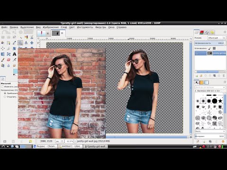The width and height of the screenshot is (227, 170).
Task: Open the Brushes dock configuration menu arrow
Action: (x=225, y=82)
